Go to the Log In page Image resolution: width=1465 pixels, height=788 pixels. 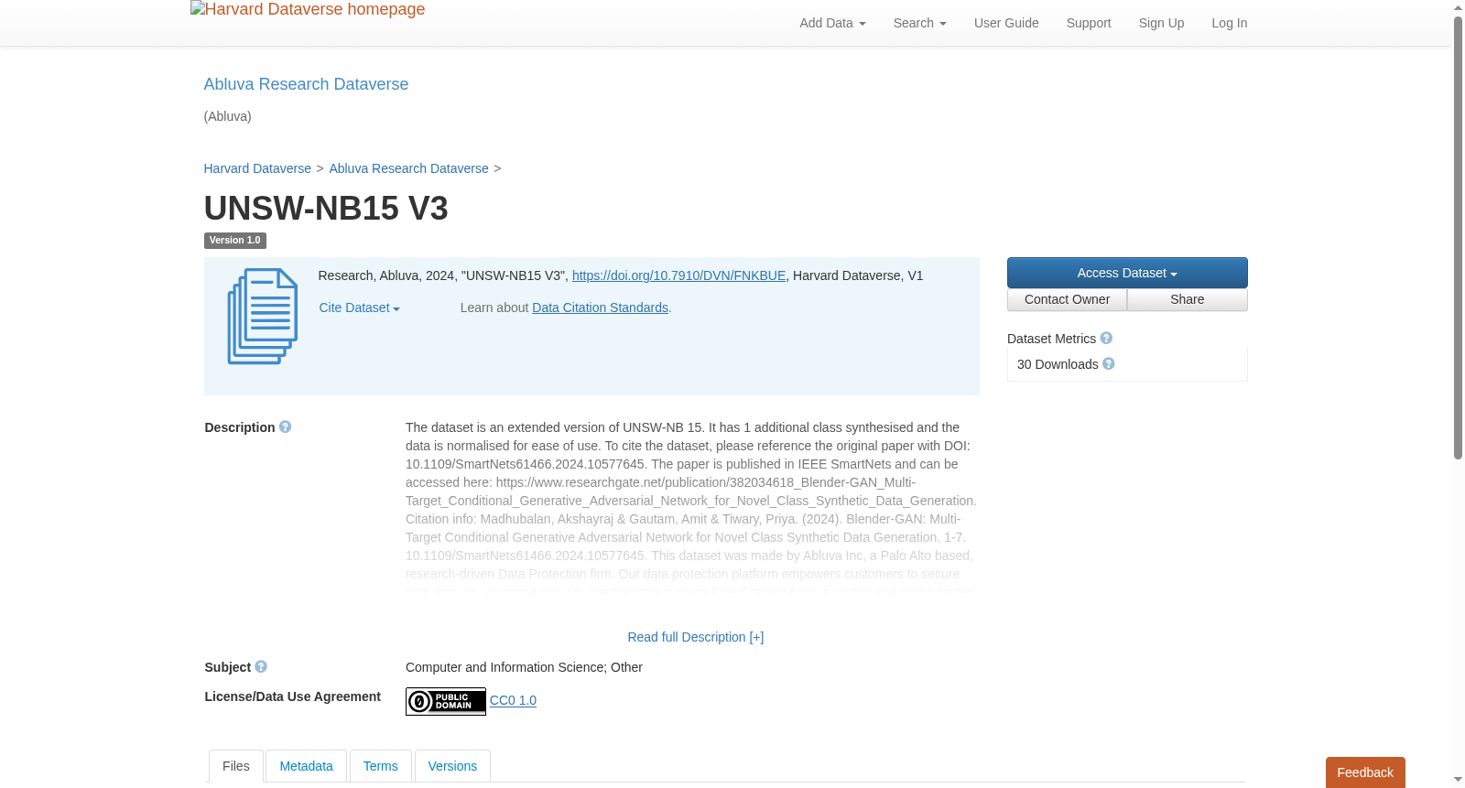1229,23
